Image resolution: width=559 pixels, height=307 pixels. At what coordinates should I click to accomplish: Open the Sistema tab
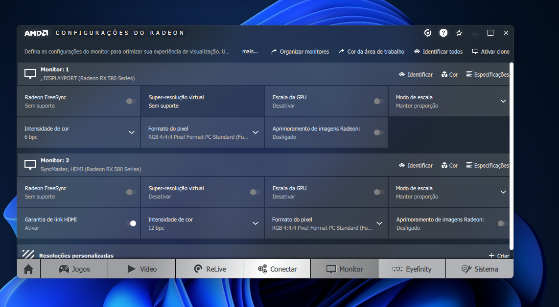point(480,269)
